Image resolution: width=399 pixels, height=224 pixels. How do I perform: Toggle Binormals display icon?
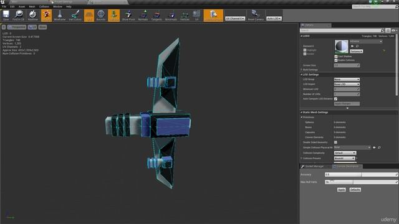171,15
